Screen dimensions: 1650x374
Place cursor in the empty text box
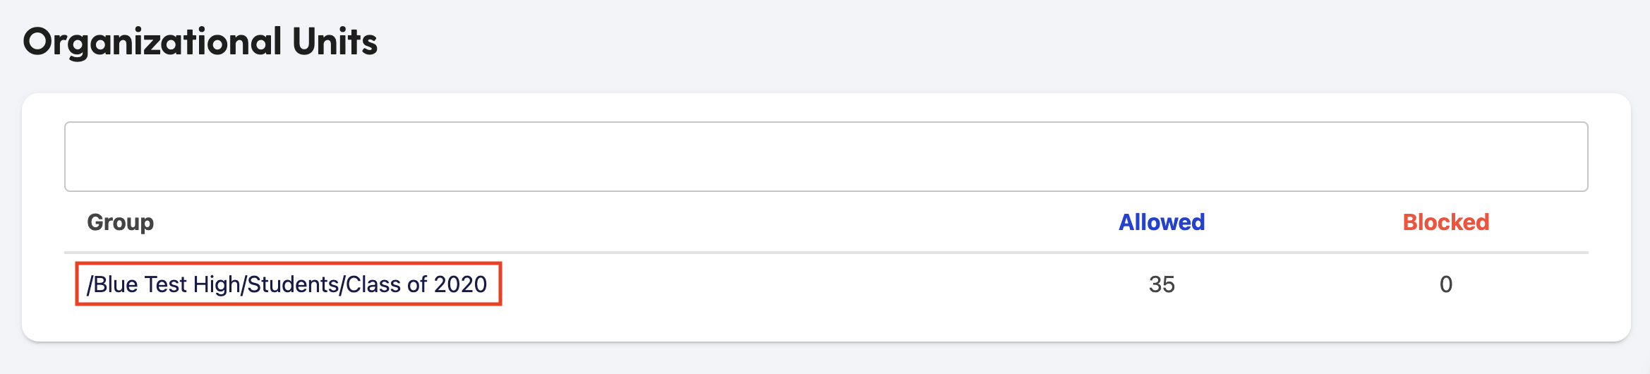pyautogui.click(x=826, y=157)
